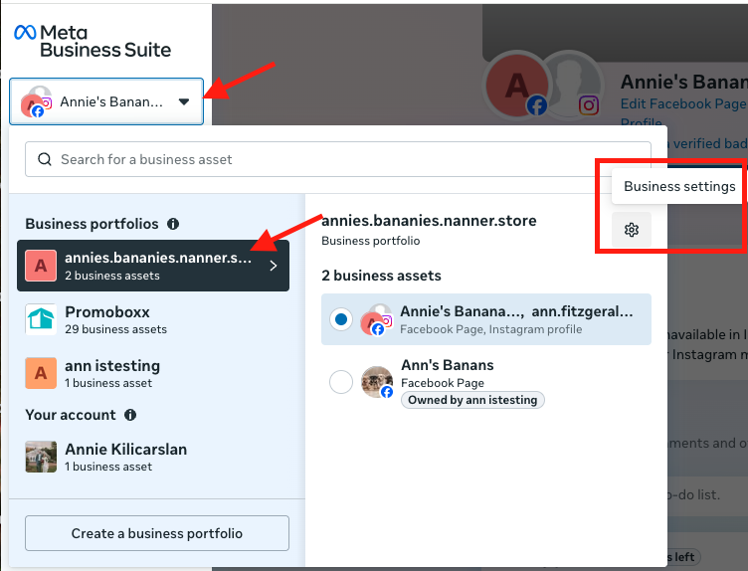Image resolution: width=748 pixels, height=571 pixels.
Task: Click the Owned by ann istesting badge
Action: coord(472,400)
